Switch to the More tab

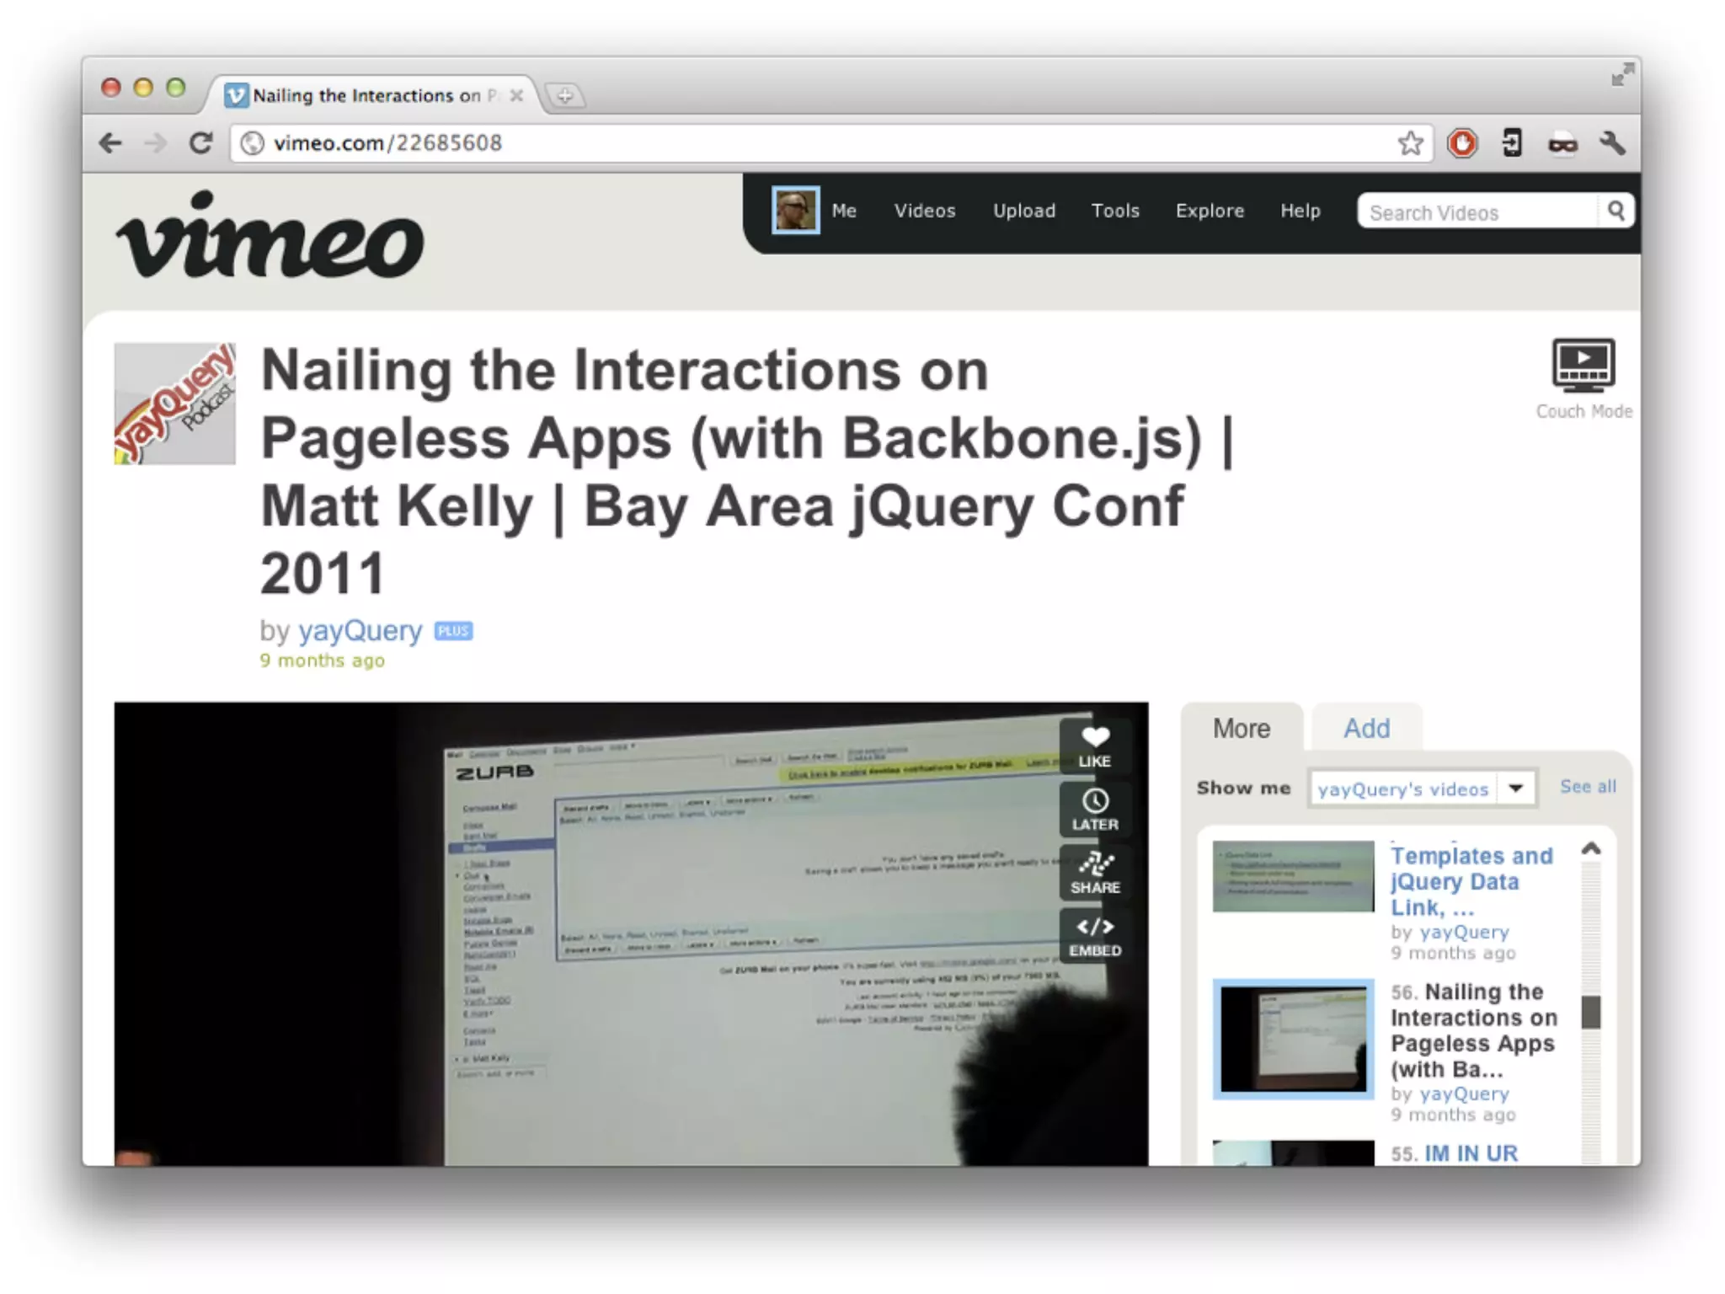pos(1242,728)
